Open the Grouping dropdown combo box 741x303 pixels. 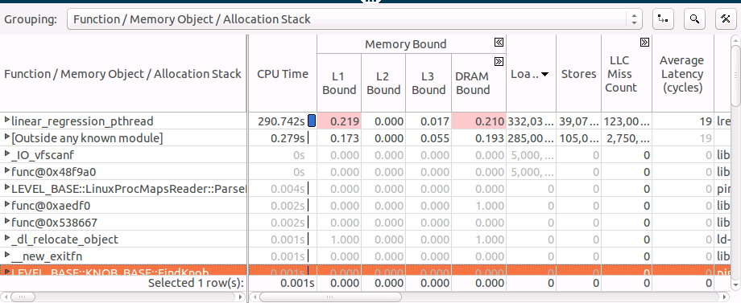354,19
